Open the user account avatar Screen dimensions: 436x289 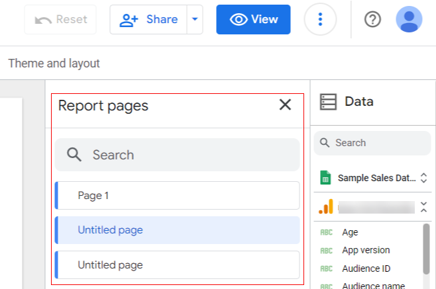(x=409, y=19)
